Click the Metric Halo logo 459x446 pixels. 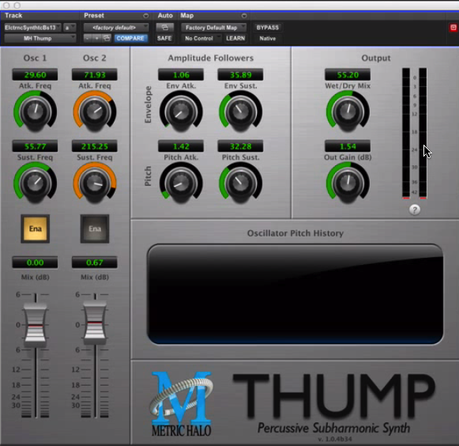click(181, 404)
